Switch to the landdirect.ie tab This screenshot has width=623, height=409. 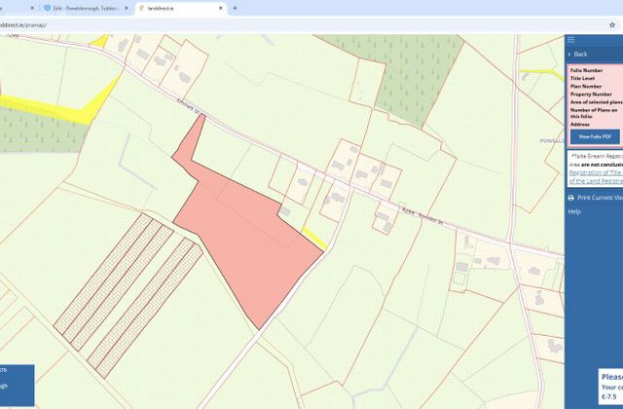point(181,8)
